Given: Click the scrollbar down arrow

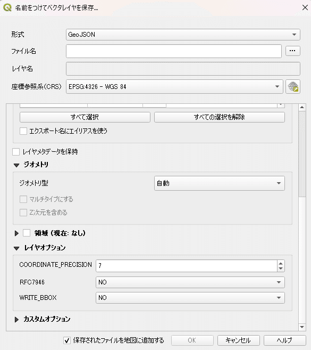Looking at the screenshot, I should (x=302, y=327).
